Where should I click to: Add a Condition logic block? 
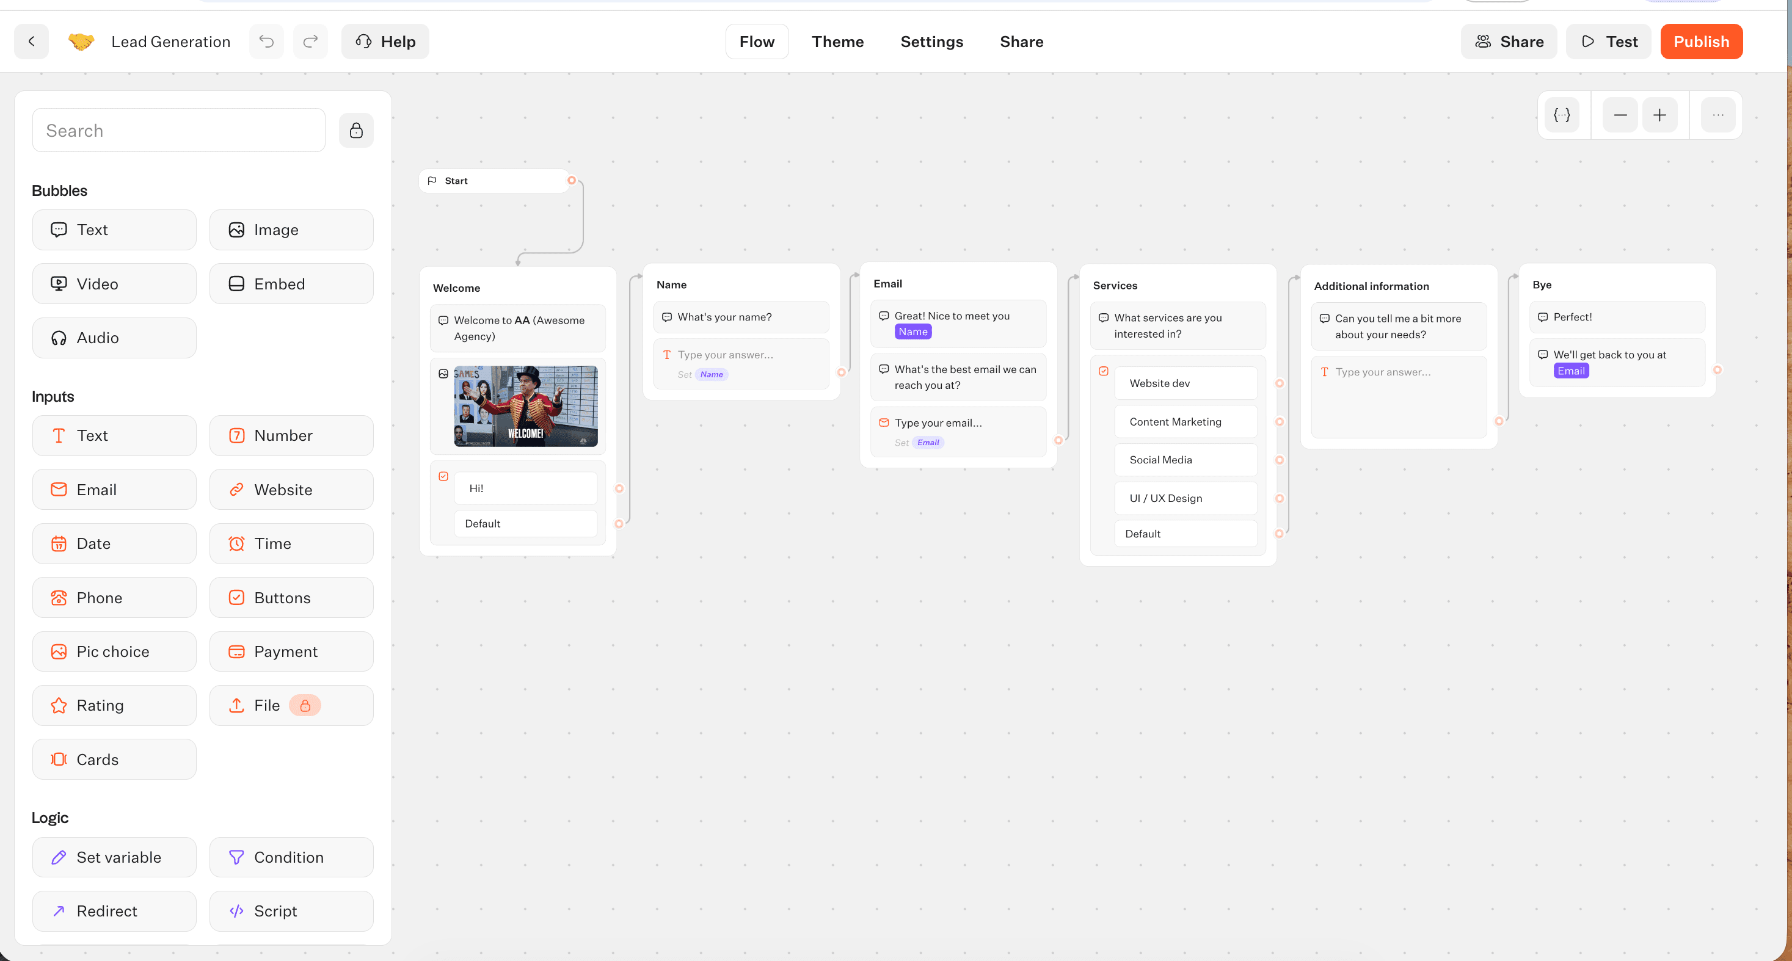click(291, 857)
